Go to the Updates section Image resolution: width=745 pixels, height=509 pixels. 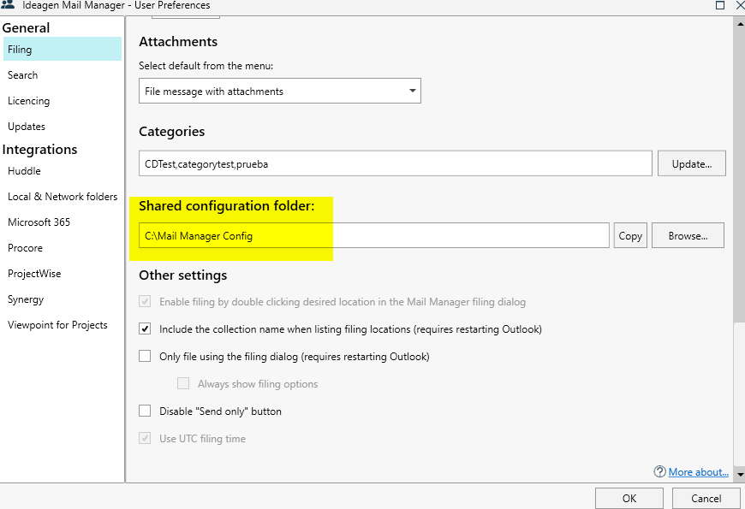(x=27, y=127)
